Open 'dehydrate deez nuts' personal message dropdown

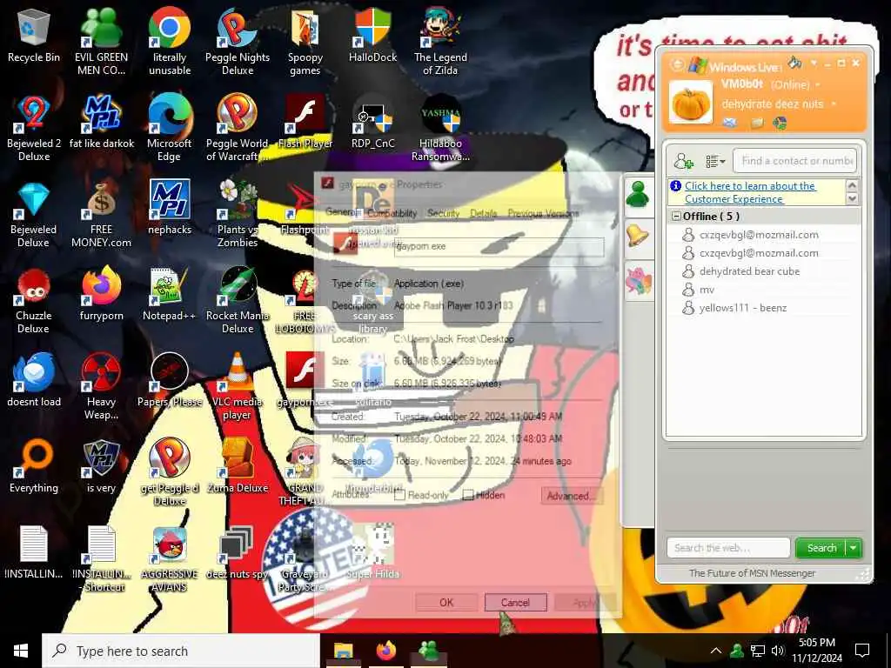pyautogui.click(x=834, y=104)
